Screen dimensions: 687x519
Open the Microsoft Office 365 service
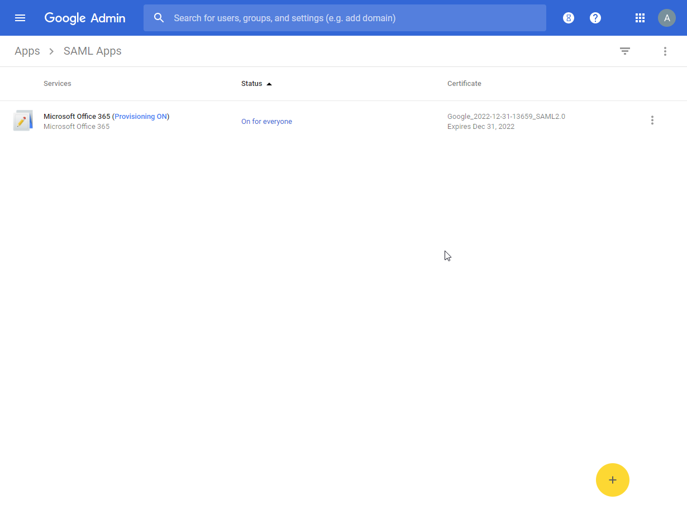(77, 117)
